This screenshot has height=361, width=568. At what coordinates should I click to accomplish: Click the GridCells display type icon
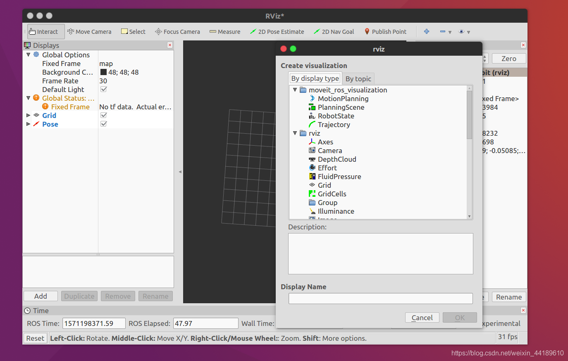click(312, 194)
